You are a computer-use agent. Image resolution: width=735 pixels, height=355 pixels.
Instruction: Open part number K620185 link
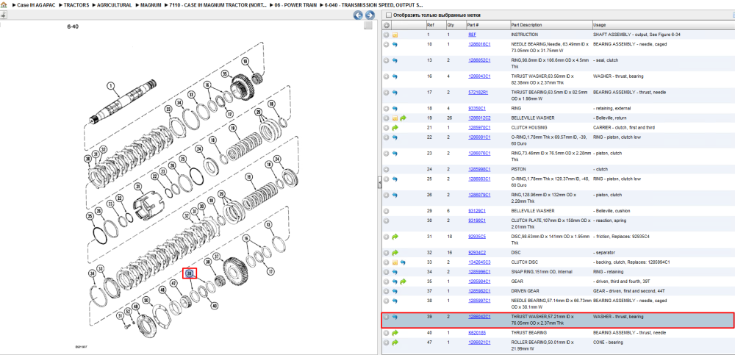477,333
